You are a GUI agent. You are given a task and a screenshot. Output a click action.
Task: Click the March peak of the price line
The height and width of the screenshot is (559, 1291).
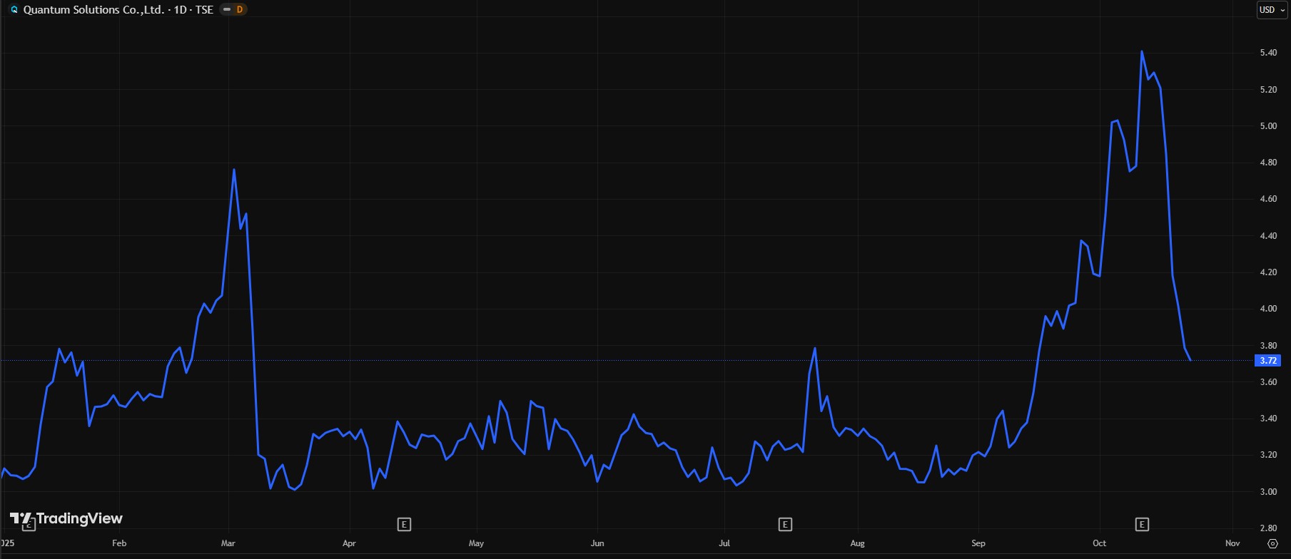click(x=234, y=170)
